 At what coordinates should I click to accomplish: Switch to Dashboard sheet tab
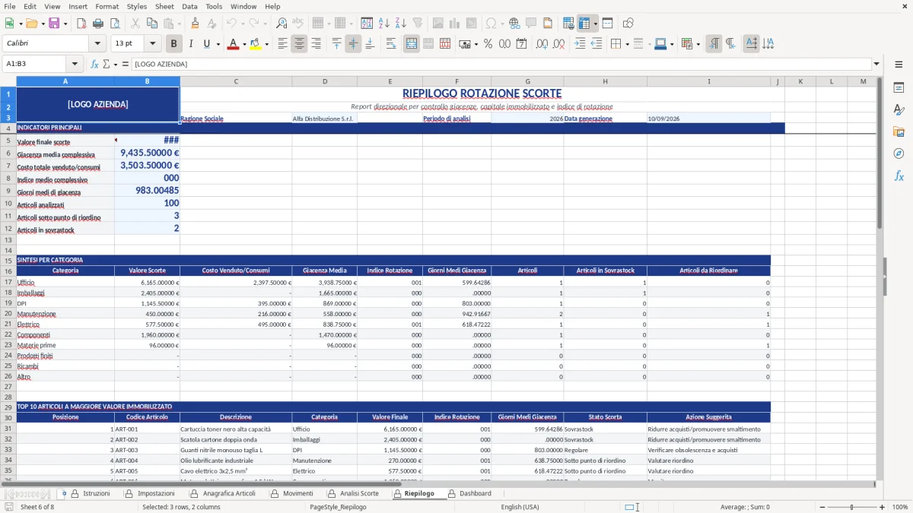pyautogui.click(x=476, y=493)
